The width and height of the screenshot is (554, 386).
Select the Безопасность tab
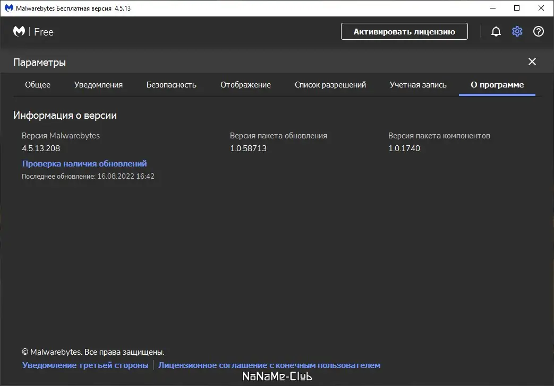tap(172, 85)
